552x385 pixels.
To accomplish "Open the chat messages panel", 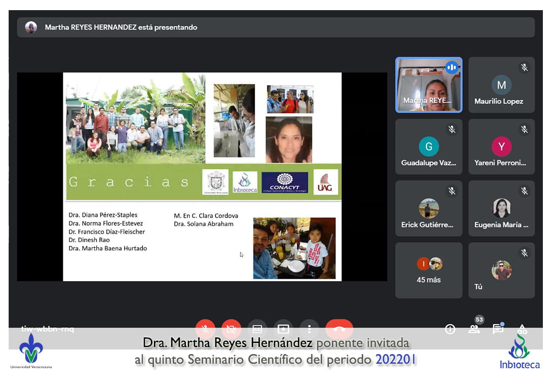I will click(x=498, y=329).
